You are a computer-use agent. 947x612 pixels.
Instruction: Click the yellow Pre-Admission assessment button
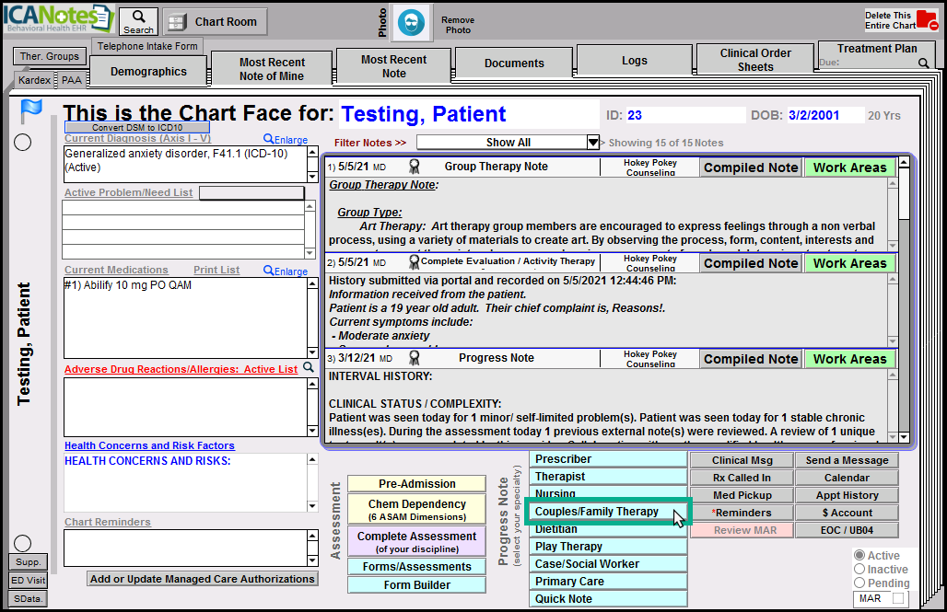click(x=416, y=484)
